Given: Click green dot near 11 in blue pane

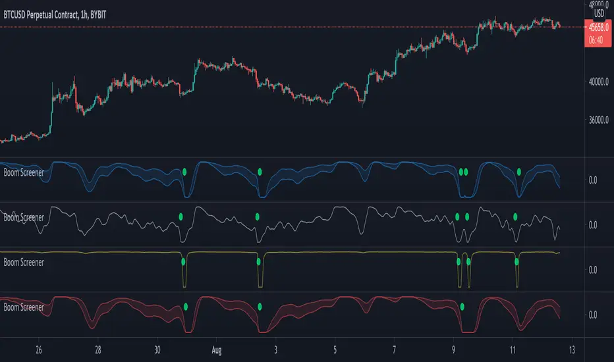Looking at the screenshot, I should pos(519,172).
